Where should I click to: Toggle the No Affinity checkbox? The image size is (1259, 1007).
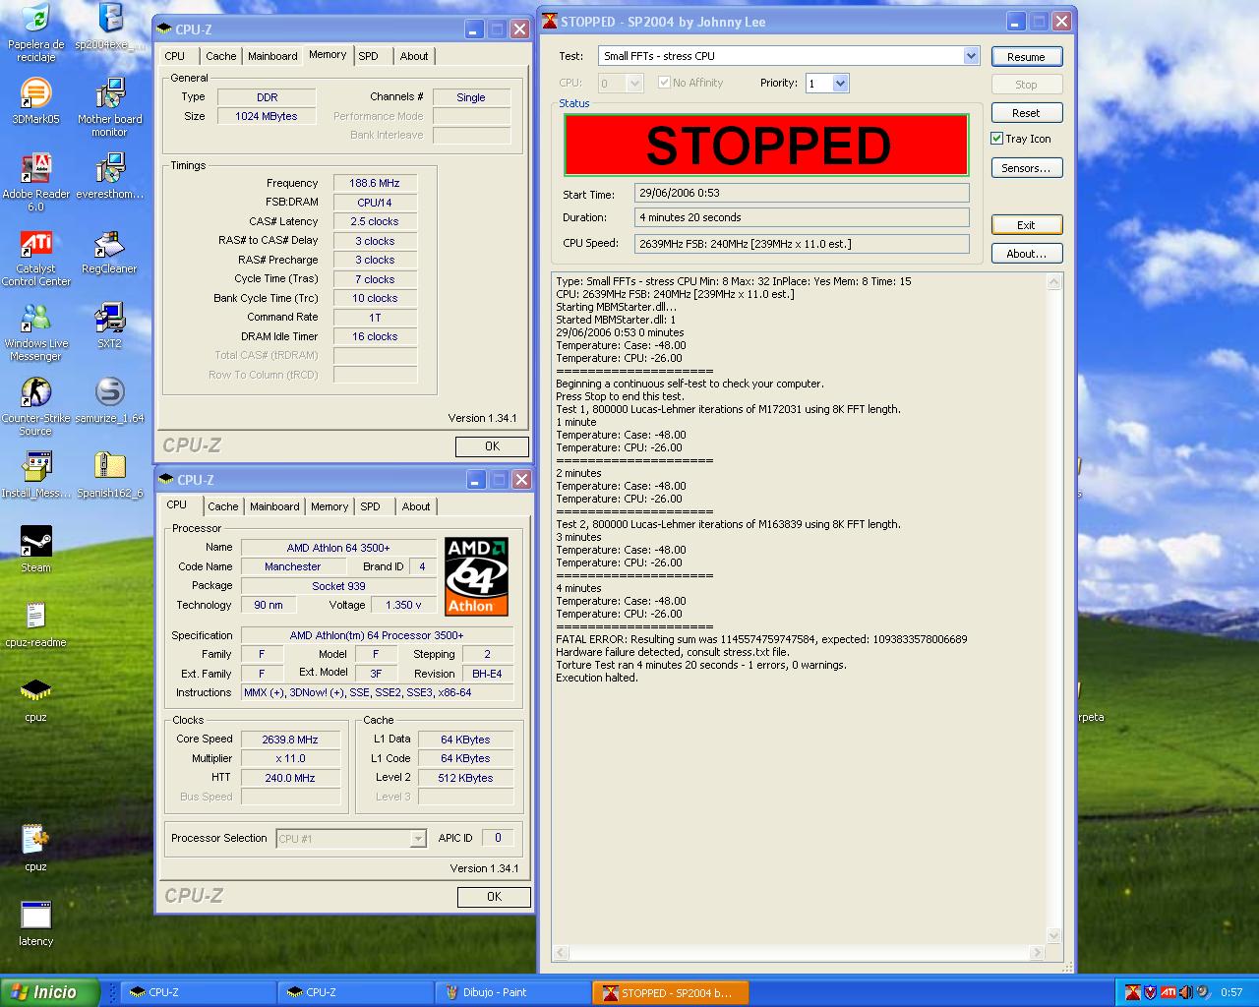[664, 83]
